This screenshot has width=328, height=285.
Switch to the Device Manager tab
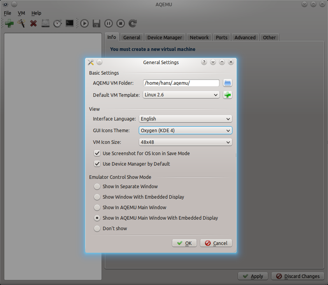[x=165, y=37]
